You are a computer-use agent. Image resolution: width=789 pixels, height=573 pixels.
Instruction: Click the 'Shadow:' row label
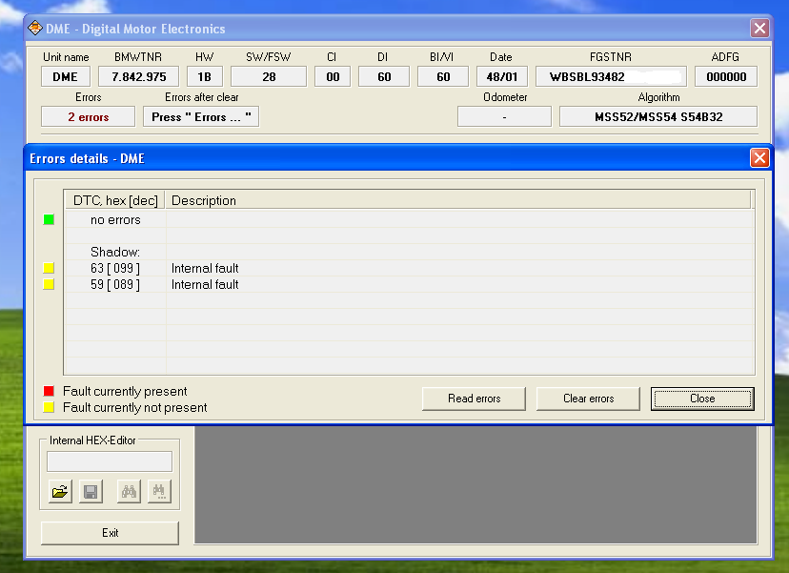coord(115,252)
